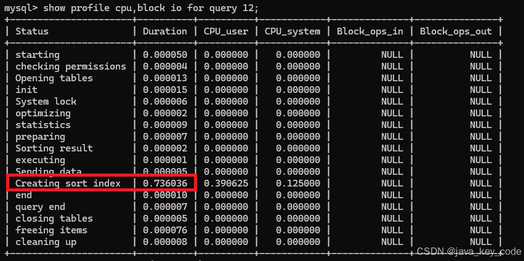The height and width of the screenshot is (261, 524).
Task: Select the CPU_system value 0.125000
Action: coord(298,183)
